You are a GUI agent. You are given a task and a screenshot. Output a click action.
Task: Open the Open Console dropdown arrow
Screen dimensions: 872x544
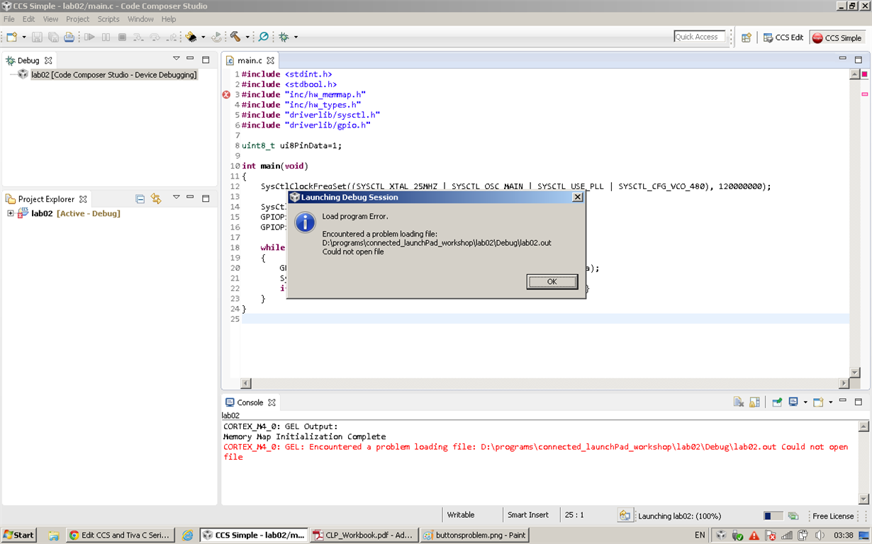click(830, 402)
